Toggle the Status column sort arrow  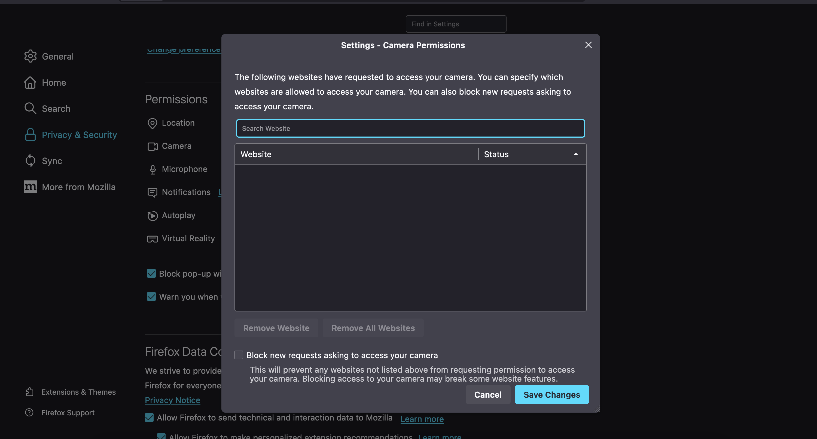[x=576, y=154]
